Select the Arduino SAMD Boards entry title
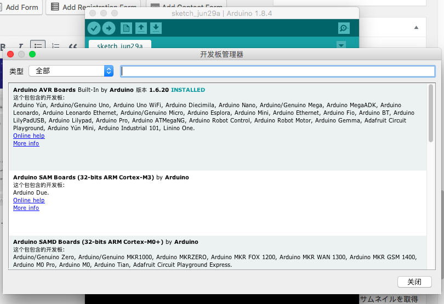Screen dimensions: 444x304 point(88,242)
